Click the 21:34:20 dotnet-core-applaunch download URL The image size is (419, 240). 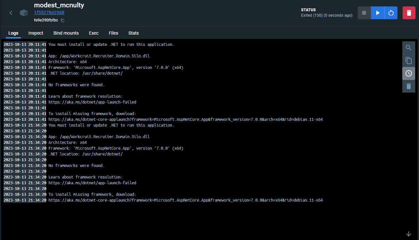pos(185,200)
